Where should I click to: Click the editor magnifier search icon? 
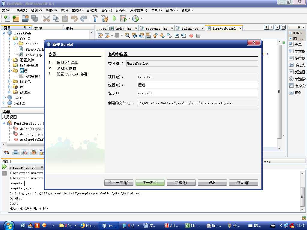pyautogui.click(x=127, y=36)
